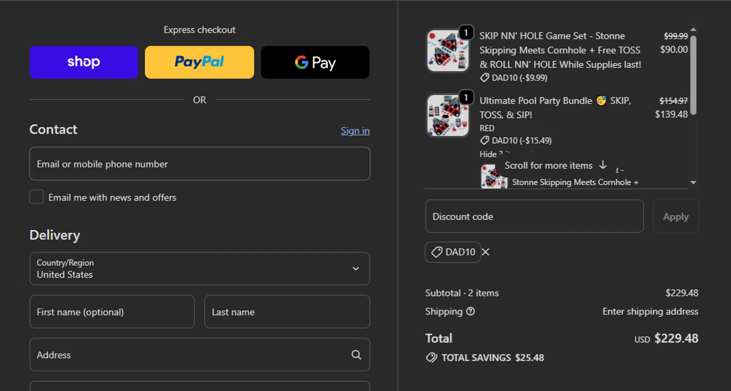Click the Total Savings tag icon
Image resolution: width=731 pixels, height=391 pixels.
coord(431,357)
